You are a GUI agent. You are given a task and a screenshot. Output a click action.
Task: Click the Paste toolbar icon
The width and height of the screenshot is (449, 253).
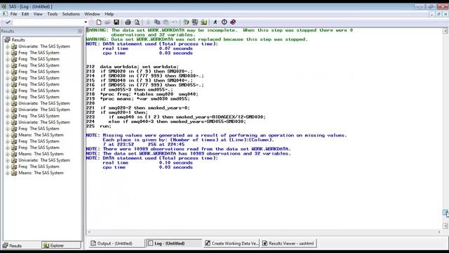(166, 22)
